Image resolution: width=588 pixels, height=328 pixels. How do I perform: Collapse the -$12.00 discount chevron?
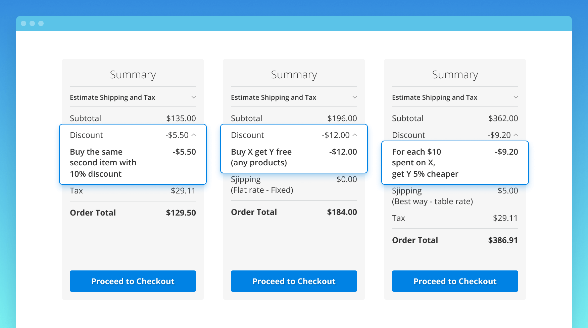pyautogui.click(x=355, y=135)
